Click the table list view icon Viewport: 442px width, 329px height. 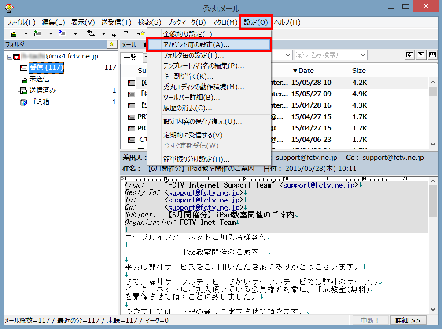(x=432, y=55)
